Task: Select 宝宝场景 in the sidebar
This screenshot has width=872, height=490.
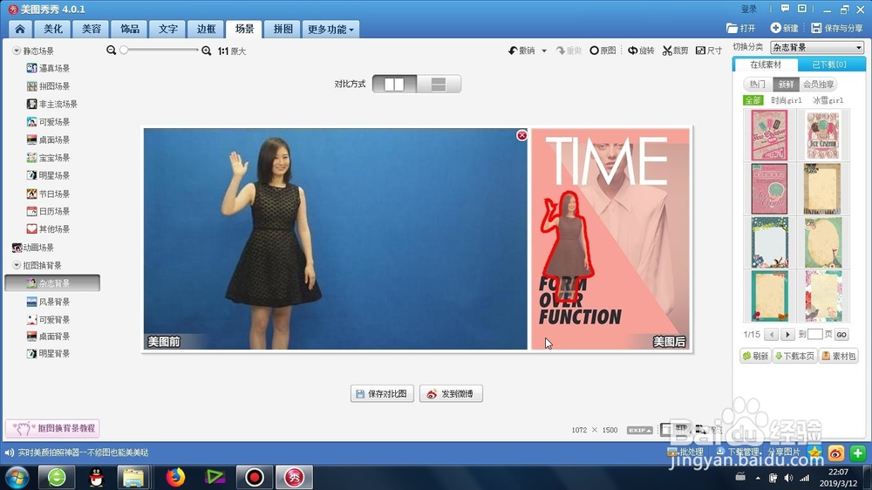Action: coord(48,158)
